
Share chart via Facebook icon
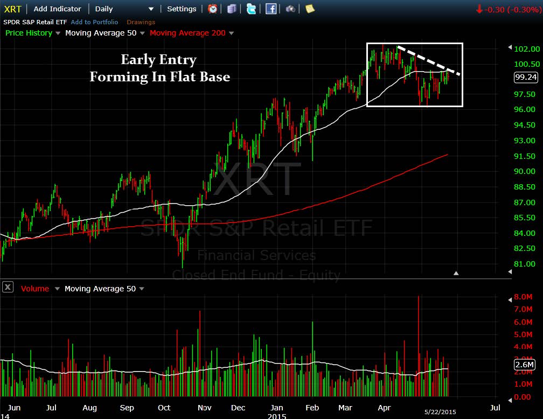tap(271, 9)
